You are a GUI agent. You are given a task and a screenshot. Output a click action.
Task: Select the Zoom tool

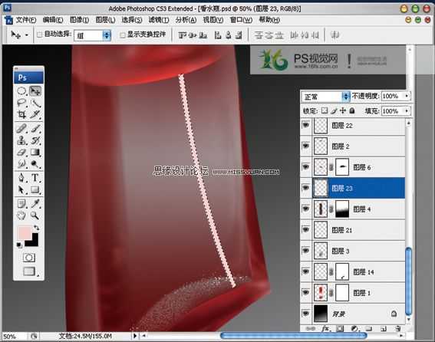tap(35, 215)
